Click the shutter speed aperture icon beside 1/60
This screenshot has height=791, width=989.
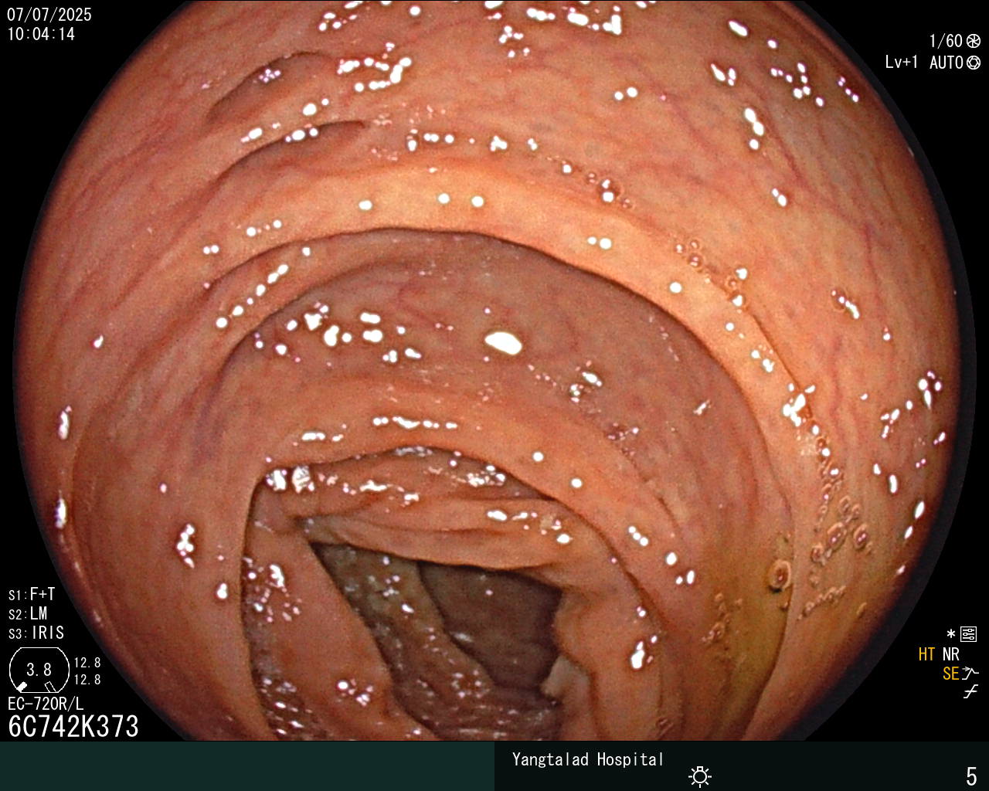(x=974, y=41)
